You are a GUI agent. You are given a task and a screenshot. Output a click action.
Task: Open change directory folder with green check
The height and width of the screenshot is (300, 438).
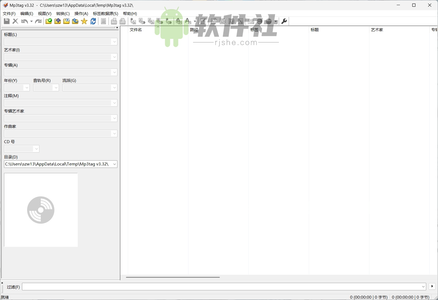pos(49,21)
